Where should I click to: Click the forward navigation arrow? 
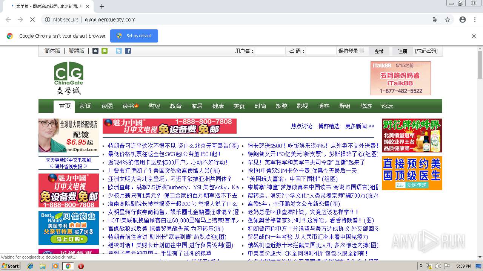(x=20, y=20)
